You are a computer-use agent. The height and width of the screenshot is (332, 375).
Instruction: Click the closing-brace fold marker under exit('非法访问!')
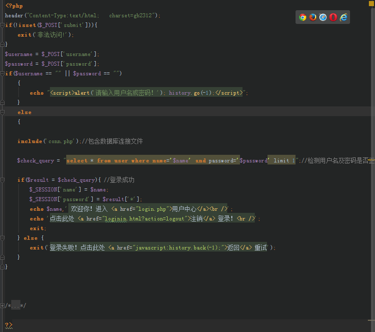(2, 44)
